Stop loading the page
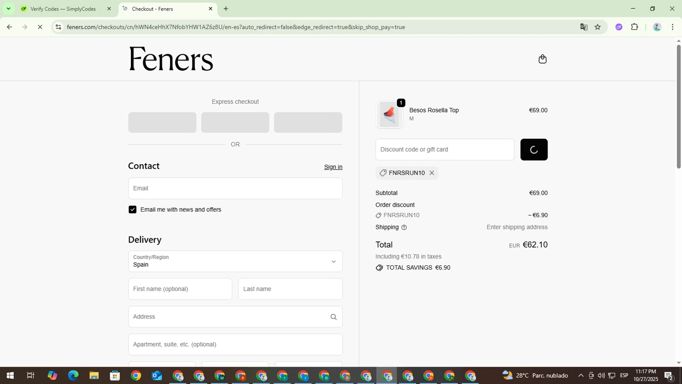Image resolution: width=682 pixels, height=384 pixels. (40, 27)
